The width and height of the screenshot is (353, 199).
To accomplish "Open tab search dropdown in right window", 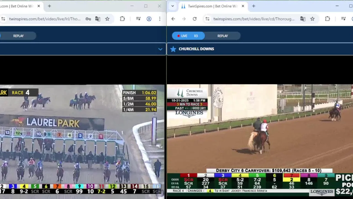I will point(173,6).
